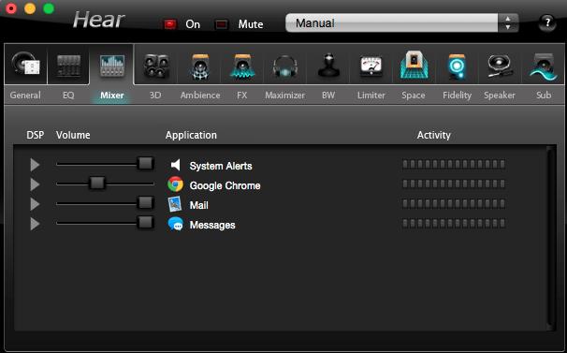567x353 pixels.
Task: Switch to the General tab label
Action: (25, 96)
